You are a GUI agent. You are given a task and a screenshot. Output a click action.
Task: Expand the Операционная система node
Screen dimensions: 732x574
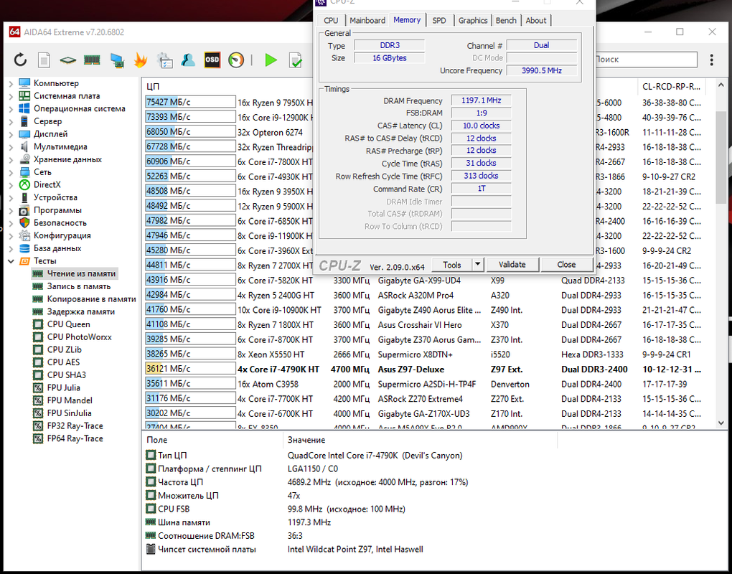tap(11, 109)
